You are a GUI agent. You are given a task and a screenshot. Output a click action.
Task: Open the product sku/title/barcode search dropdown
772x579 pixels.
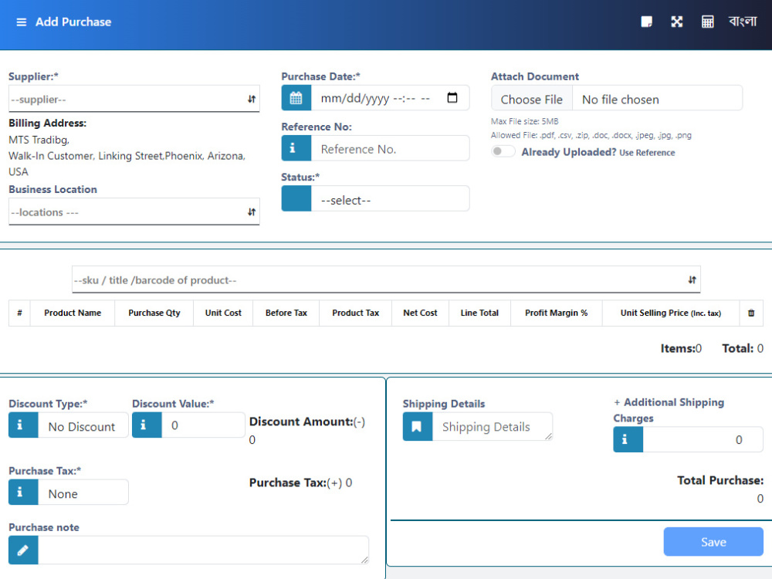[x=386, y=279]
